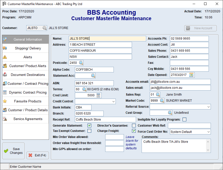
Task: Click the New Account button
Action: (x=200, y=28)
